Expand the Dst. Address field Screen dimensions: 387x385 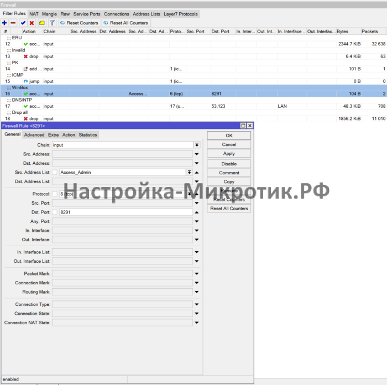tap(197, 163)
